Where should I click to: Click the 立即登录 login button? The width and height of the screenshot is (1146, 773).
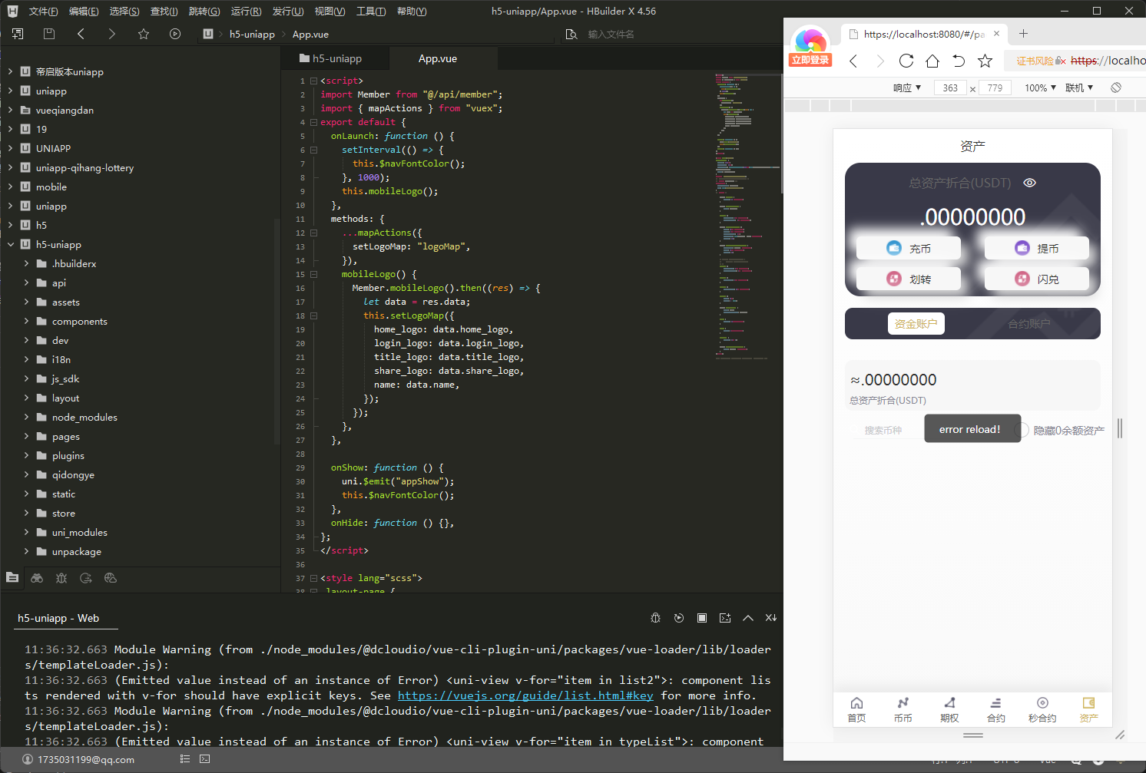tap(810, 60)
